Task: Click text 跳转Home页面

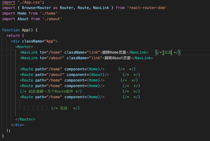Action: (x=114, y=52)
